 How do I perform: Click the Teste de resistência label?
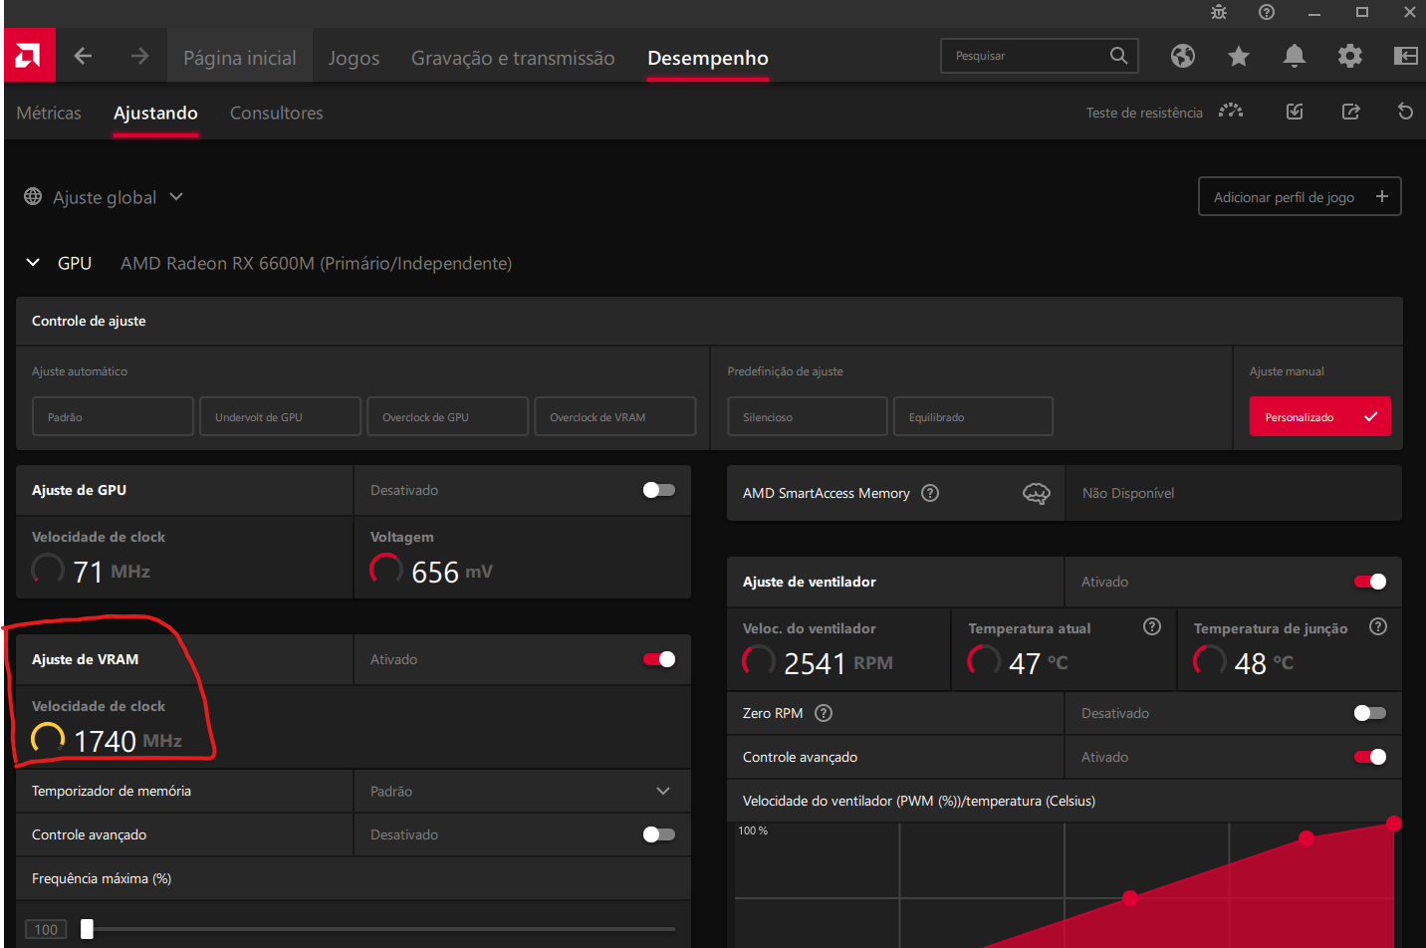click(x=1144, y=113)
